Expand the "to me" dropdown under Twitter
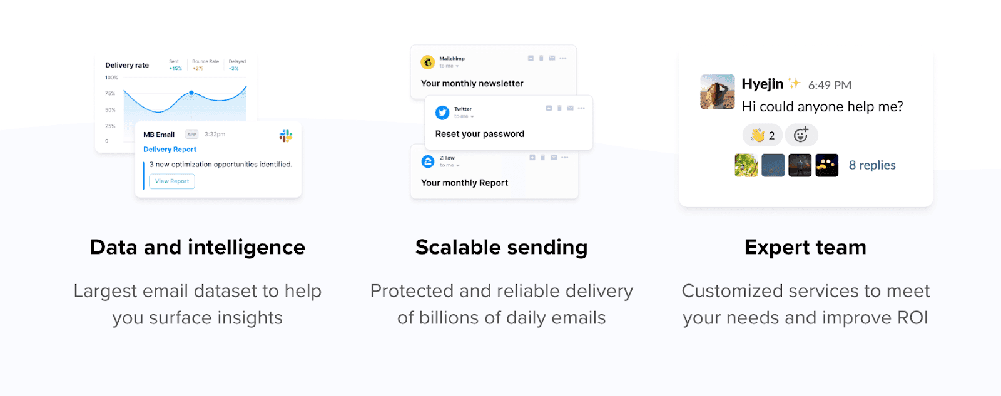This screenshot has height=396, width=1001. tap(472, 117)
